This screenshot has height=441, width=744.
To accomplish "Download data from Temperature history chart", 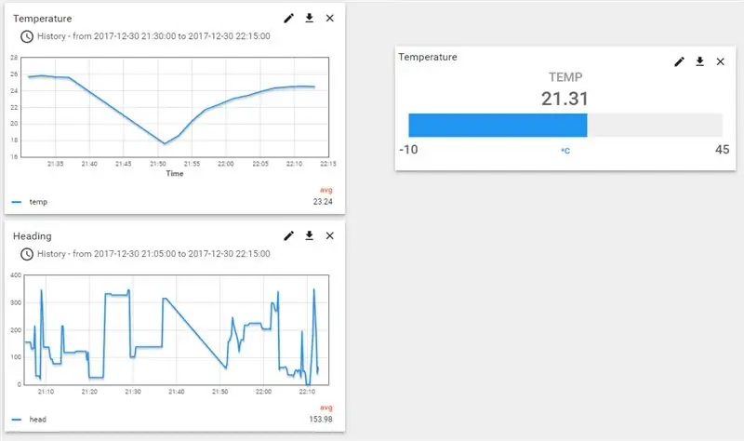I will (310, 18).
